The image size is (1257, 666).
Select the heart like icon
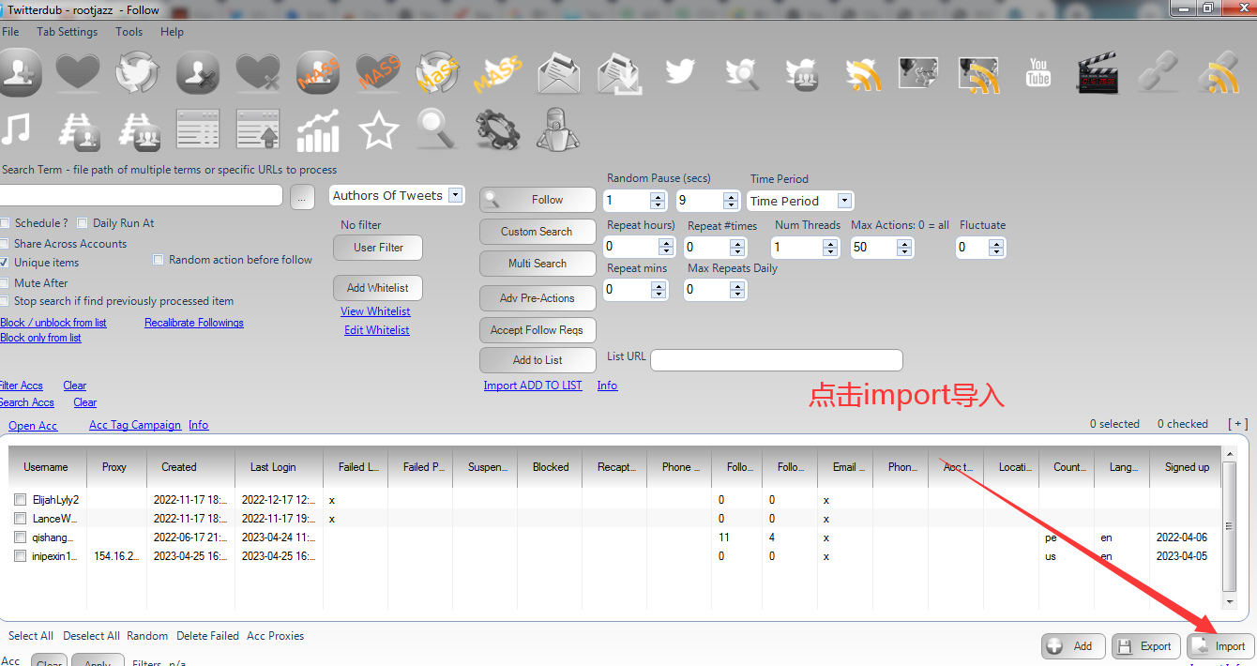coord(78,72)
